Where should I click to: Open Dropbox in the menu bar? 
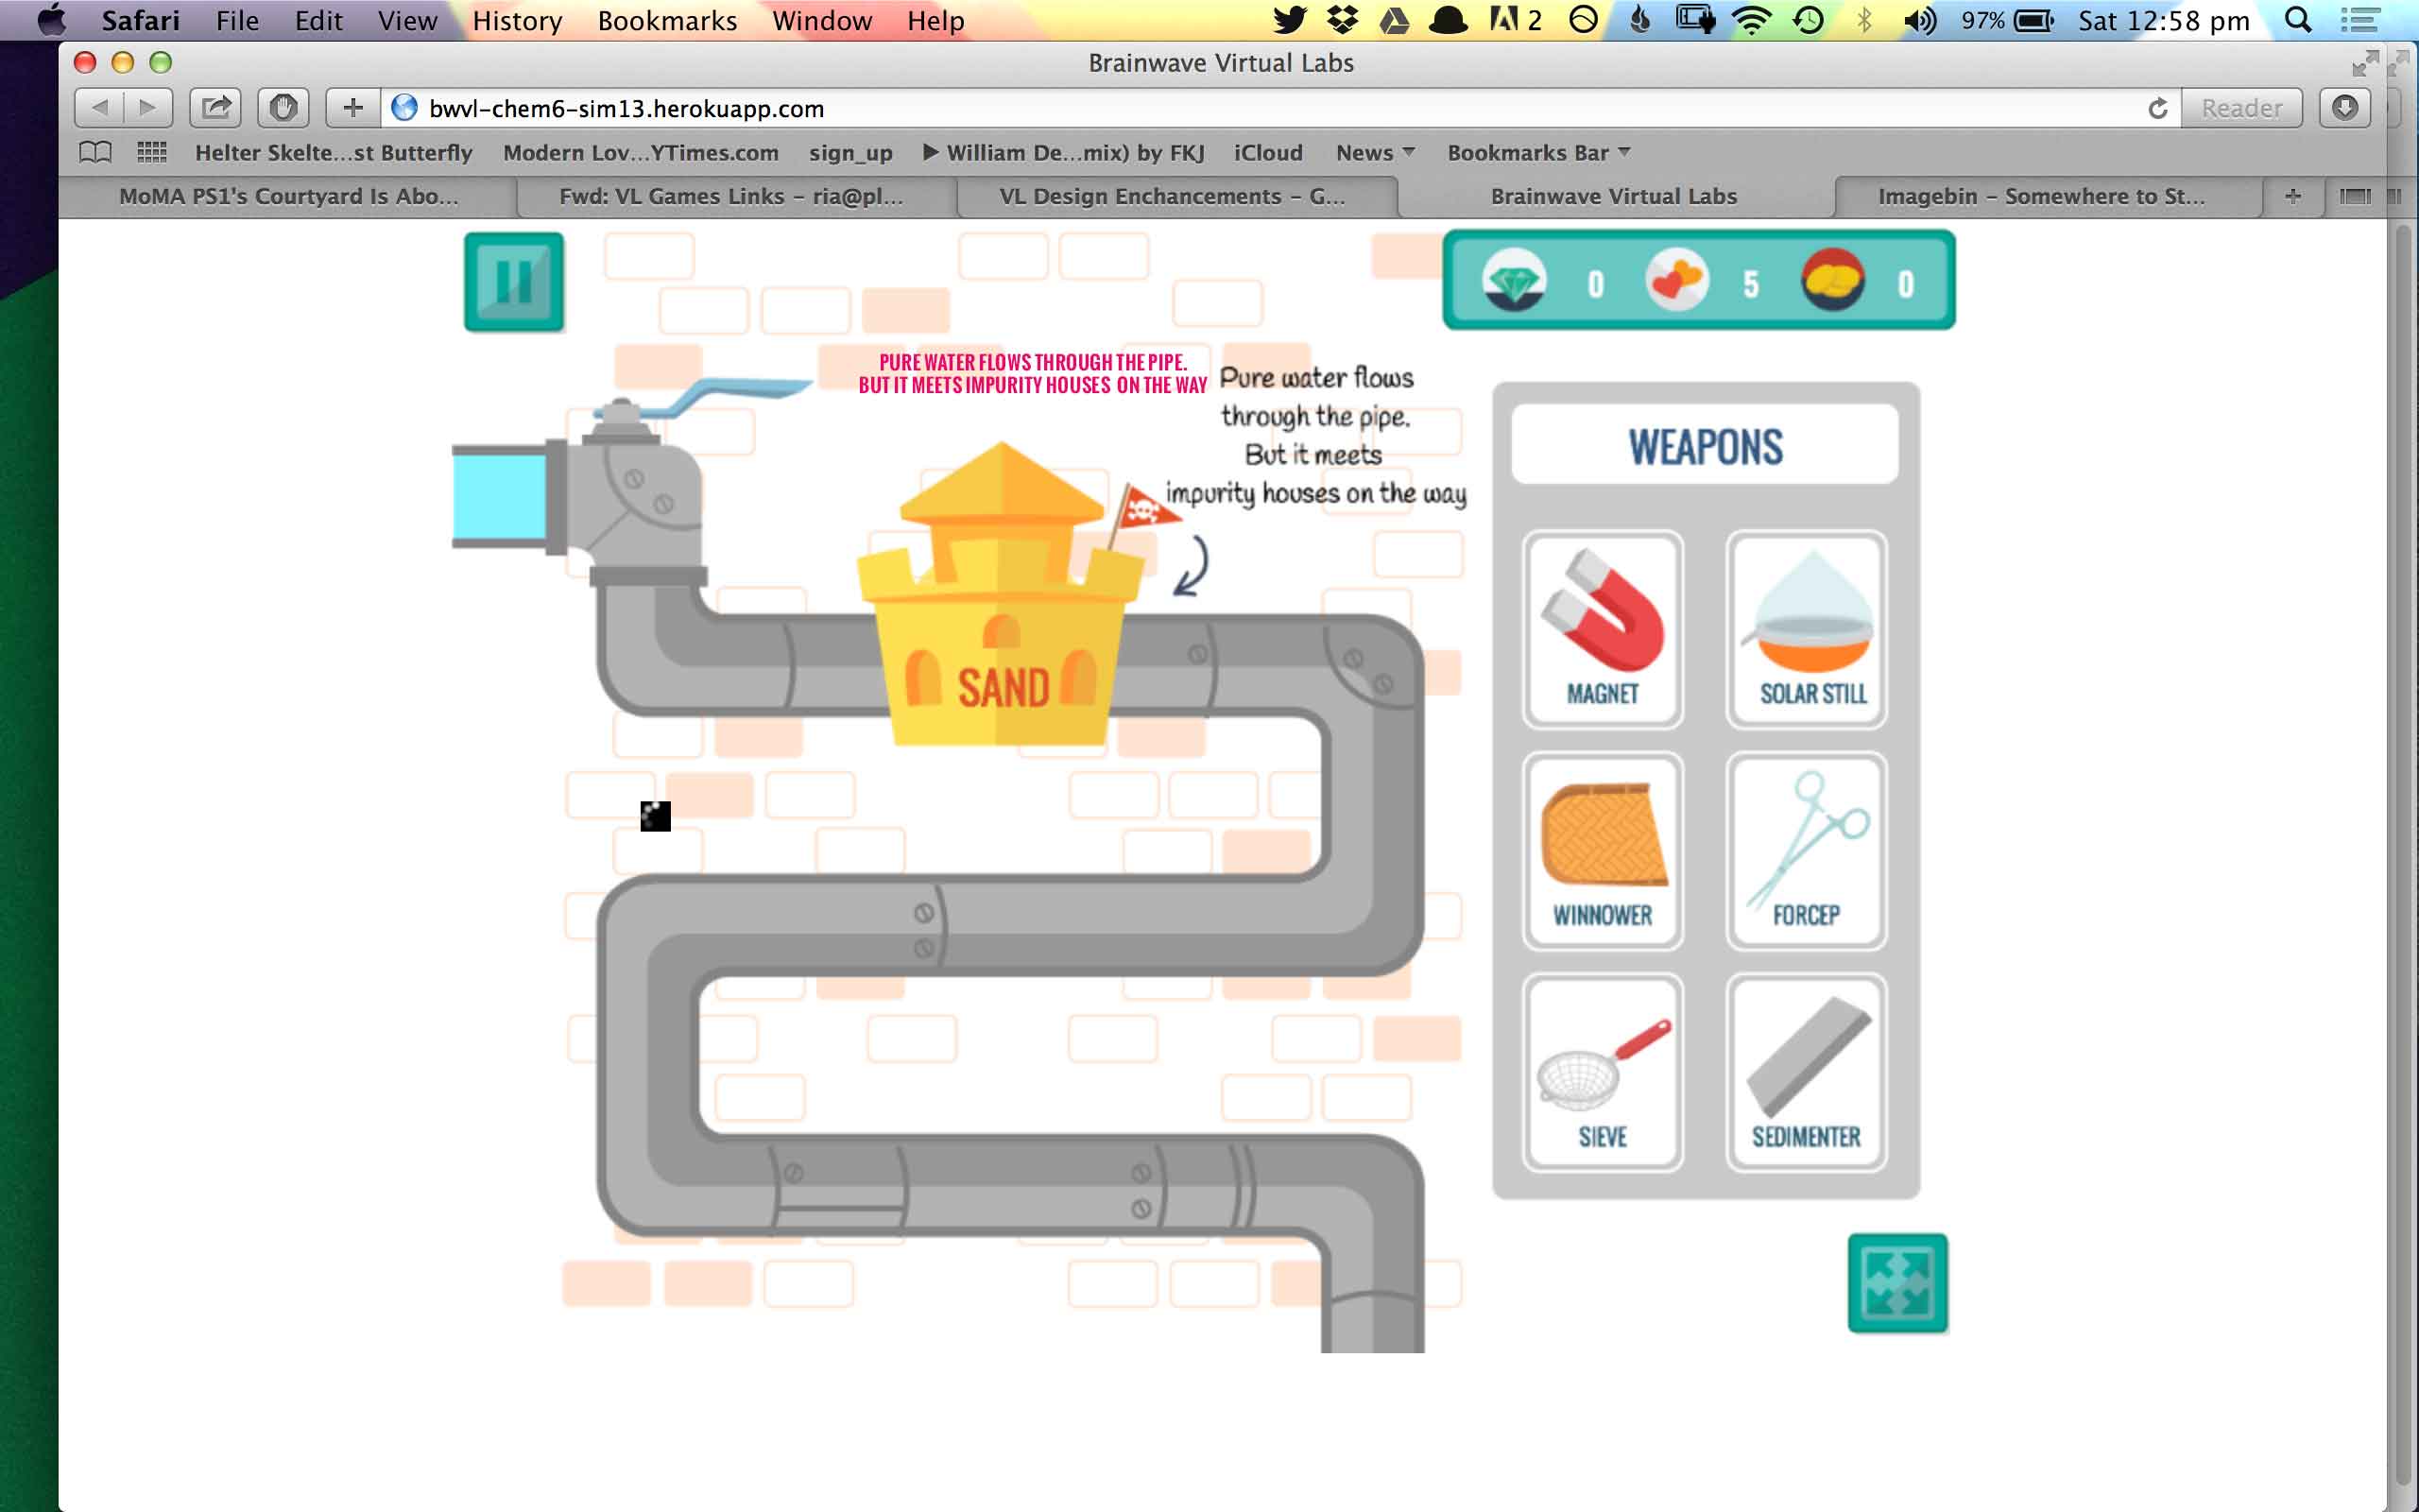[1342, 20]
